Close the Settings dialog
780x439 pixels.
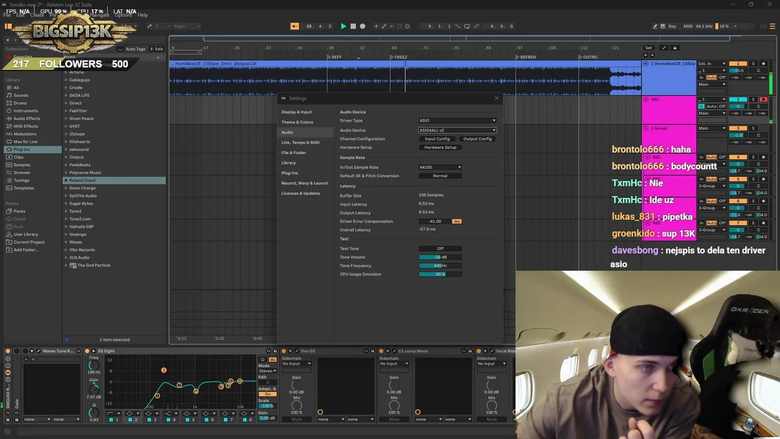pos(497,98)
